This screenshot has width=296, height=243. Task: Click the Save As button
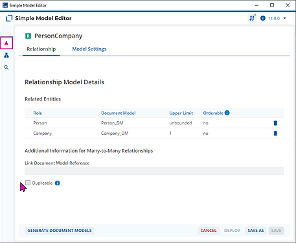point(256,231)
